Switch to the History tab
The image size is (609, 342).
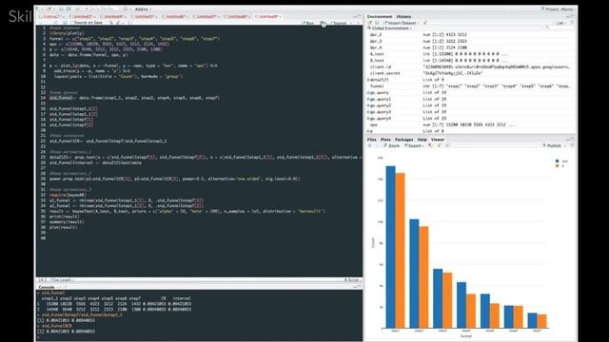point(403,17)
